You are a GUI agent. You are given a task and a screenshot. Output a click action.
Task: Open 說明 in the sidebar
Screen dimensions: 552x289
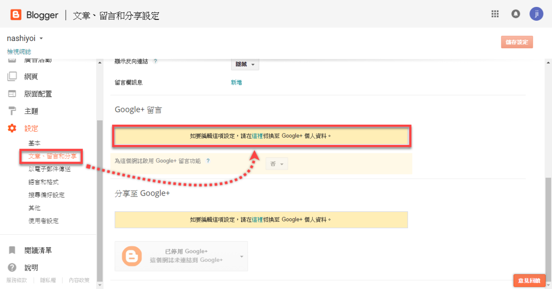[x=31, y=267]
